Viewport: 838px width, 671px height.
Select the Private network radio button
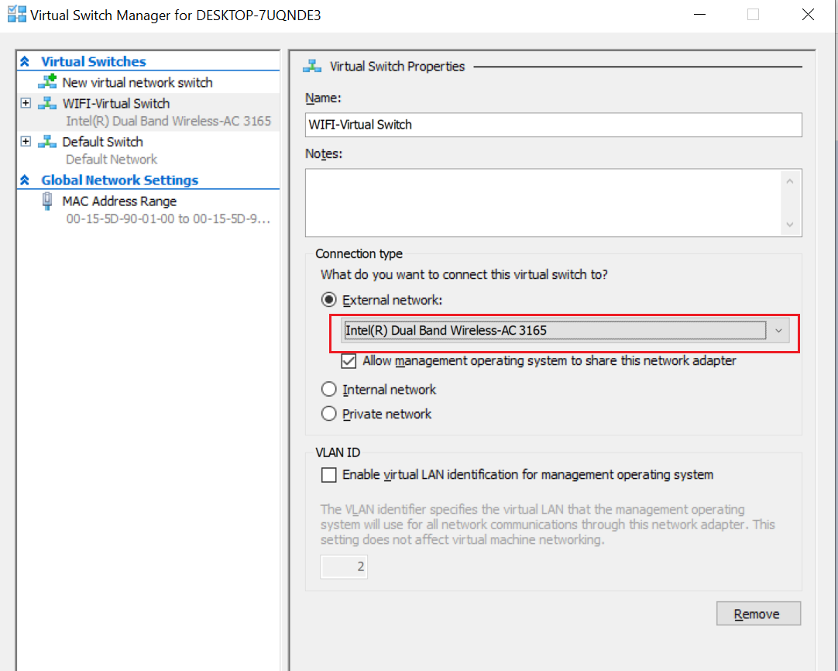tap(329, 413)
